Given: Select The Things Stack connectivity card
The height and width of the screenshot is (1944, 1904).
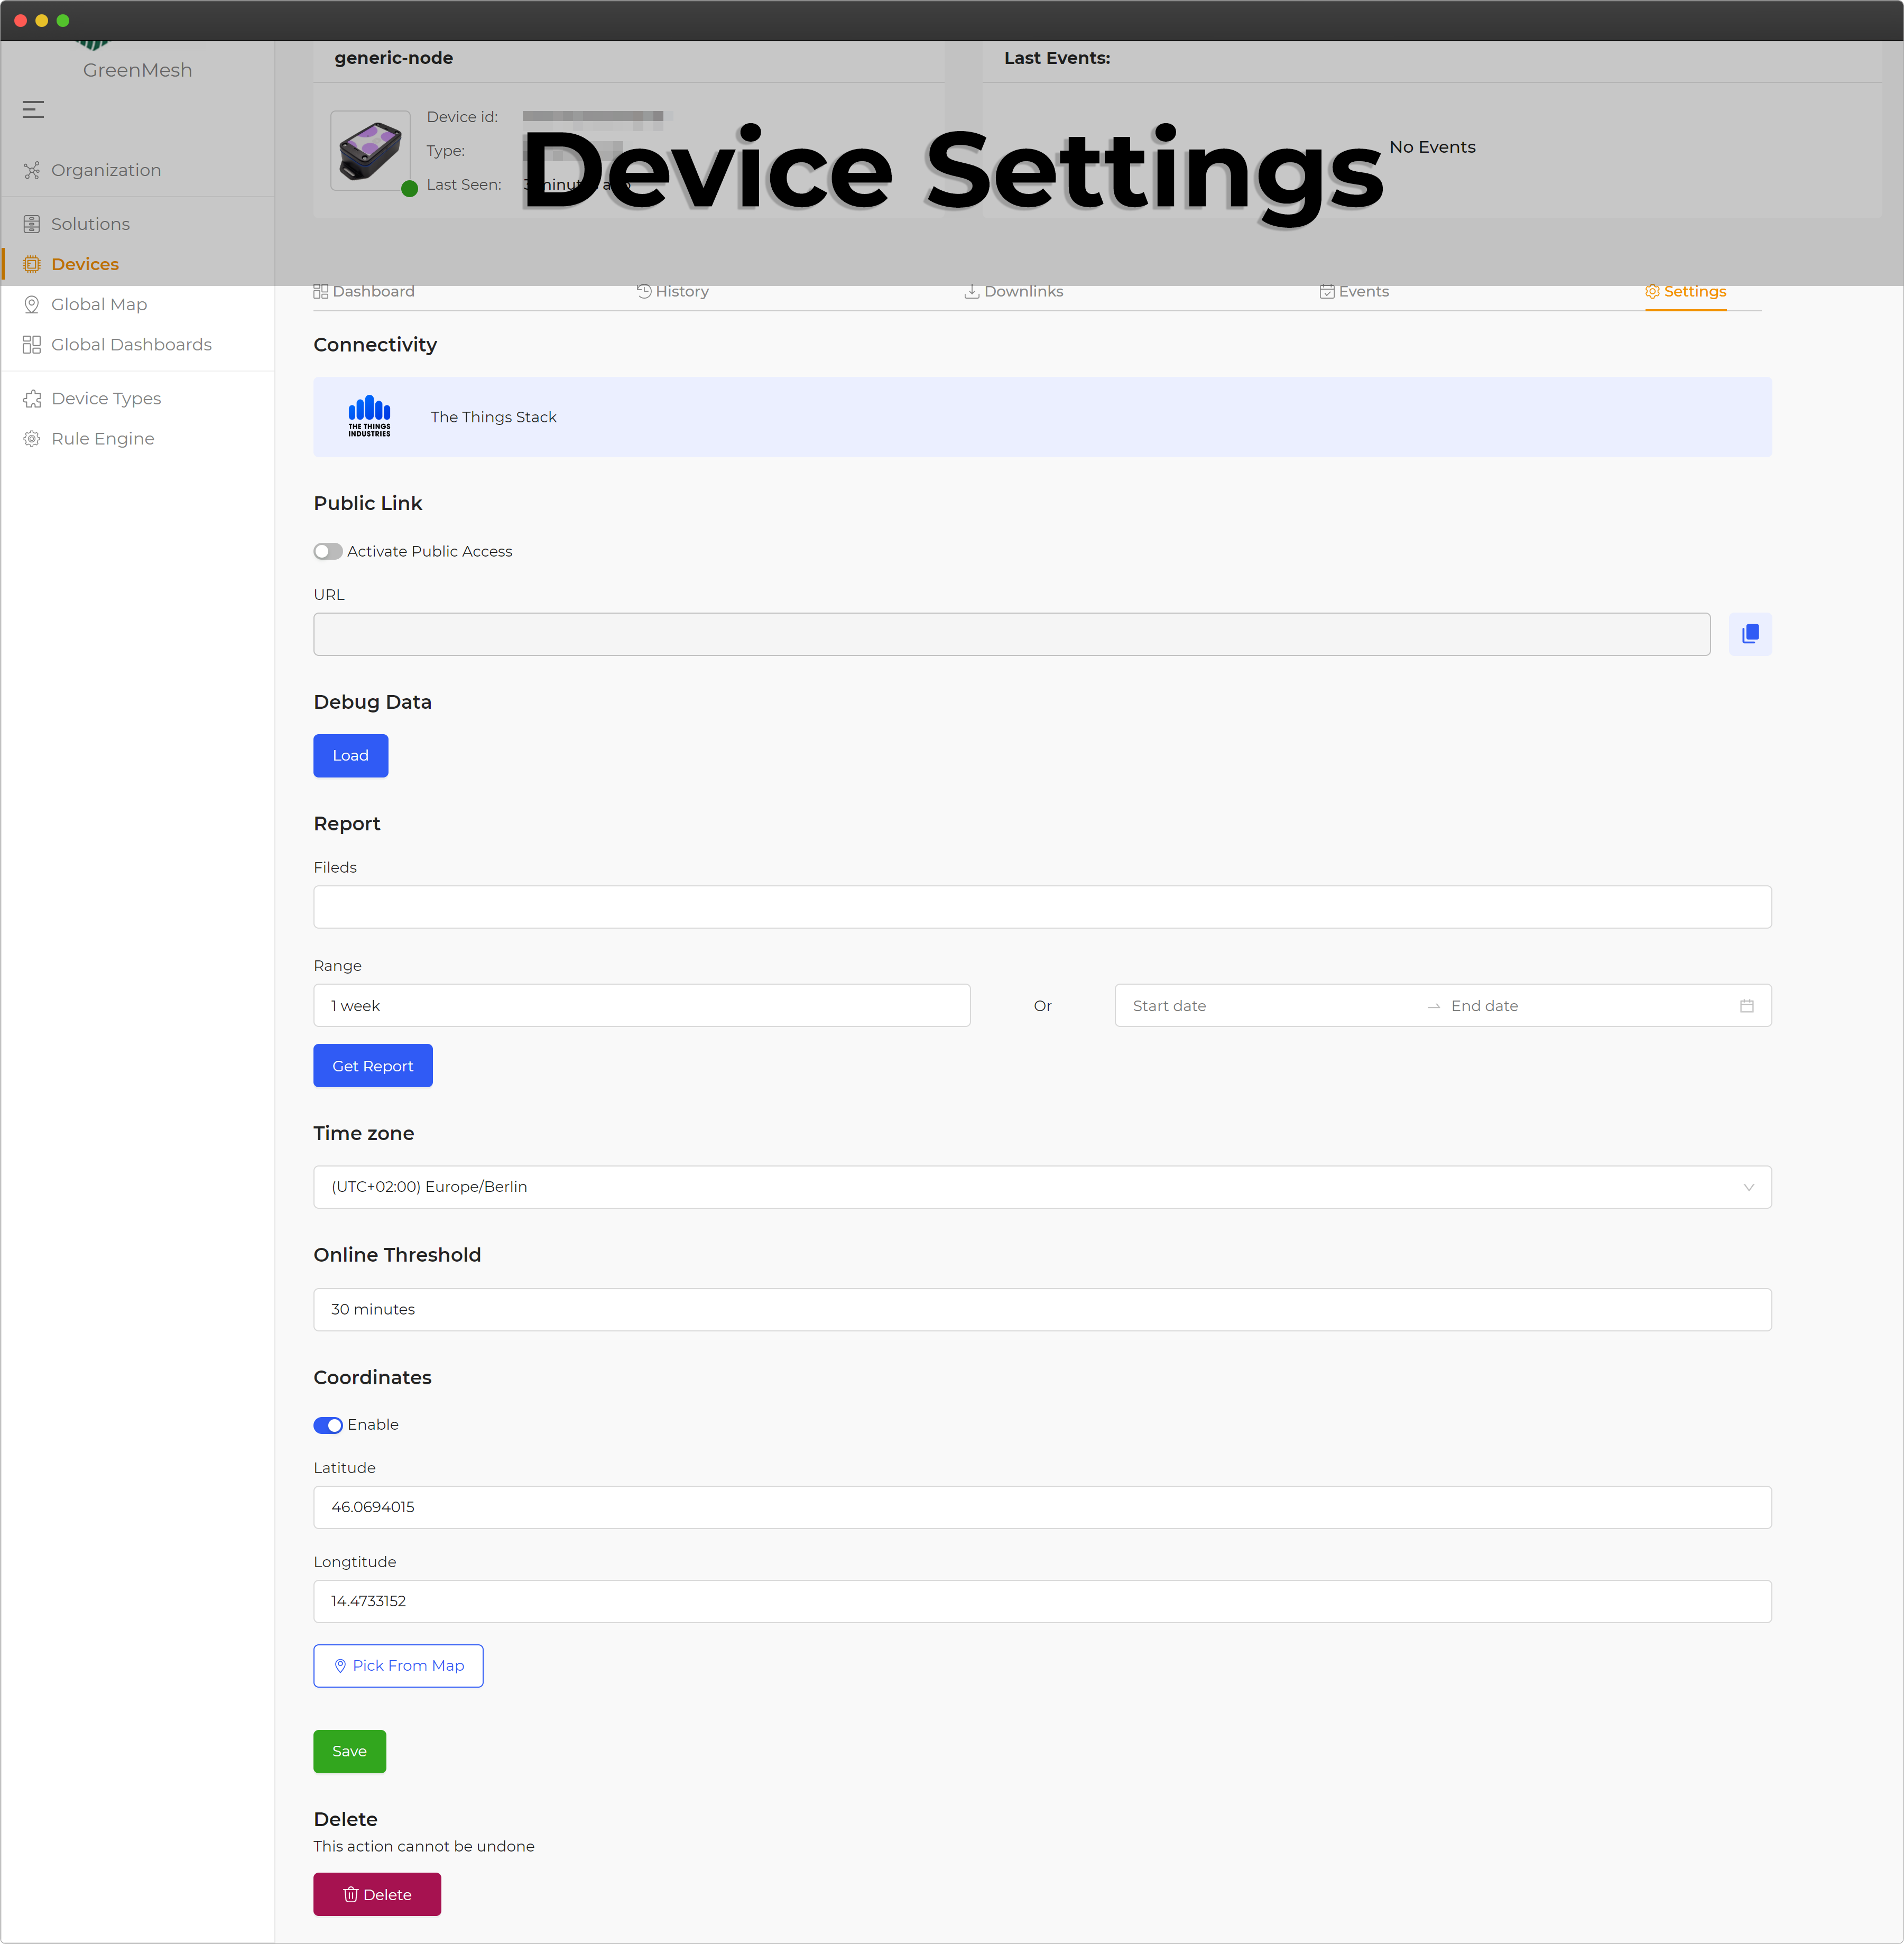Looking at the screenshot, I should [x=1042, y=417].
